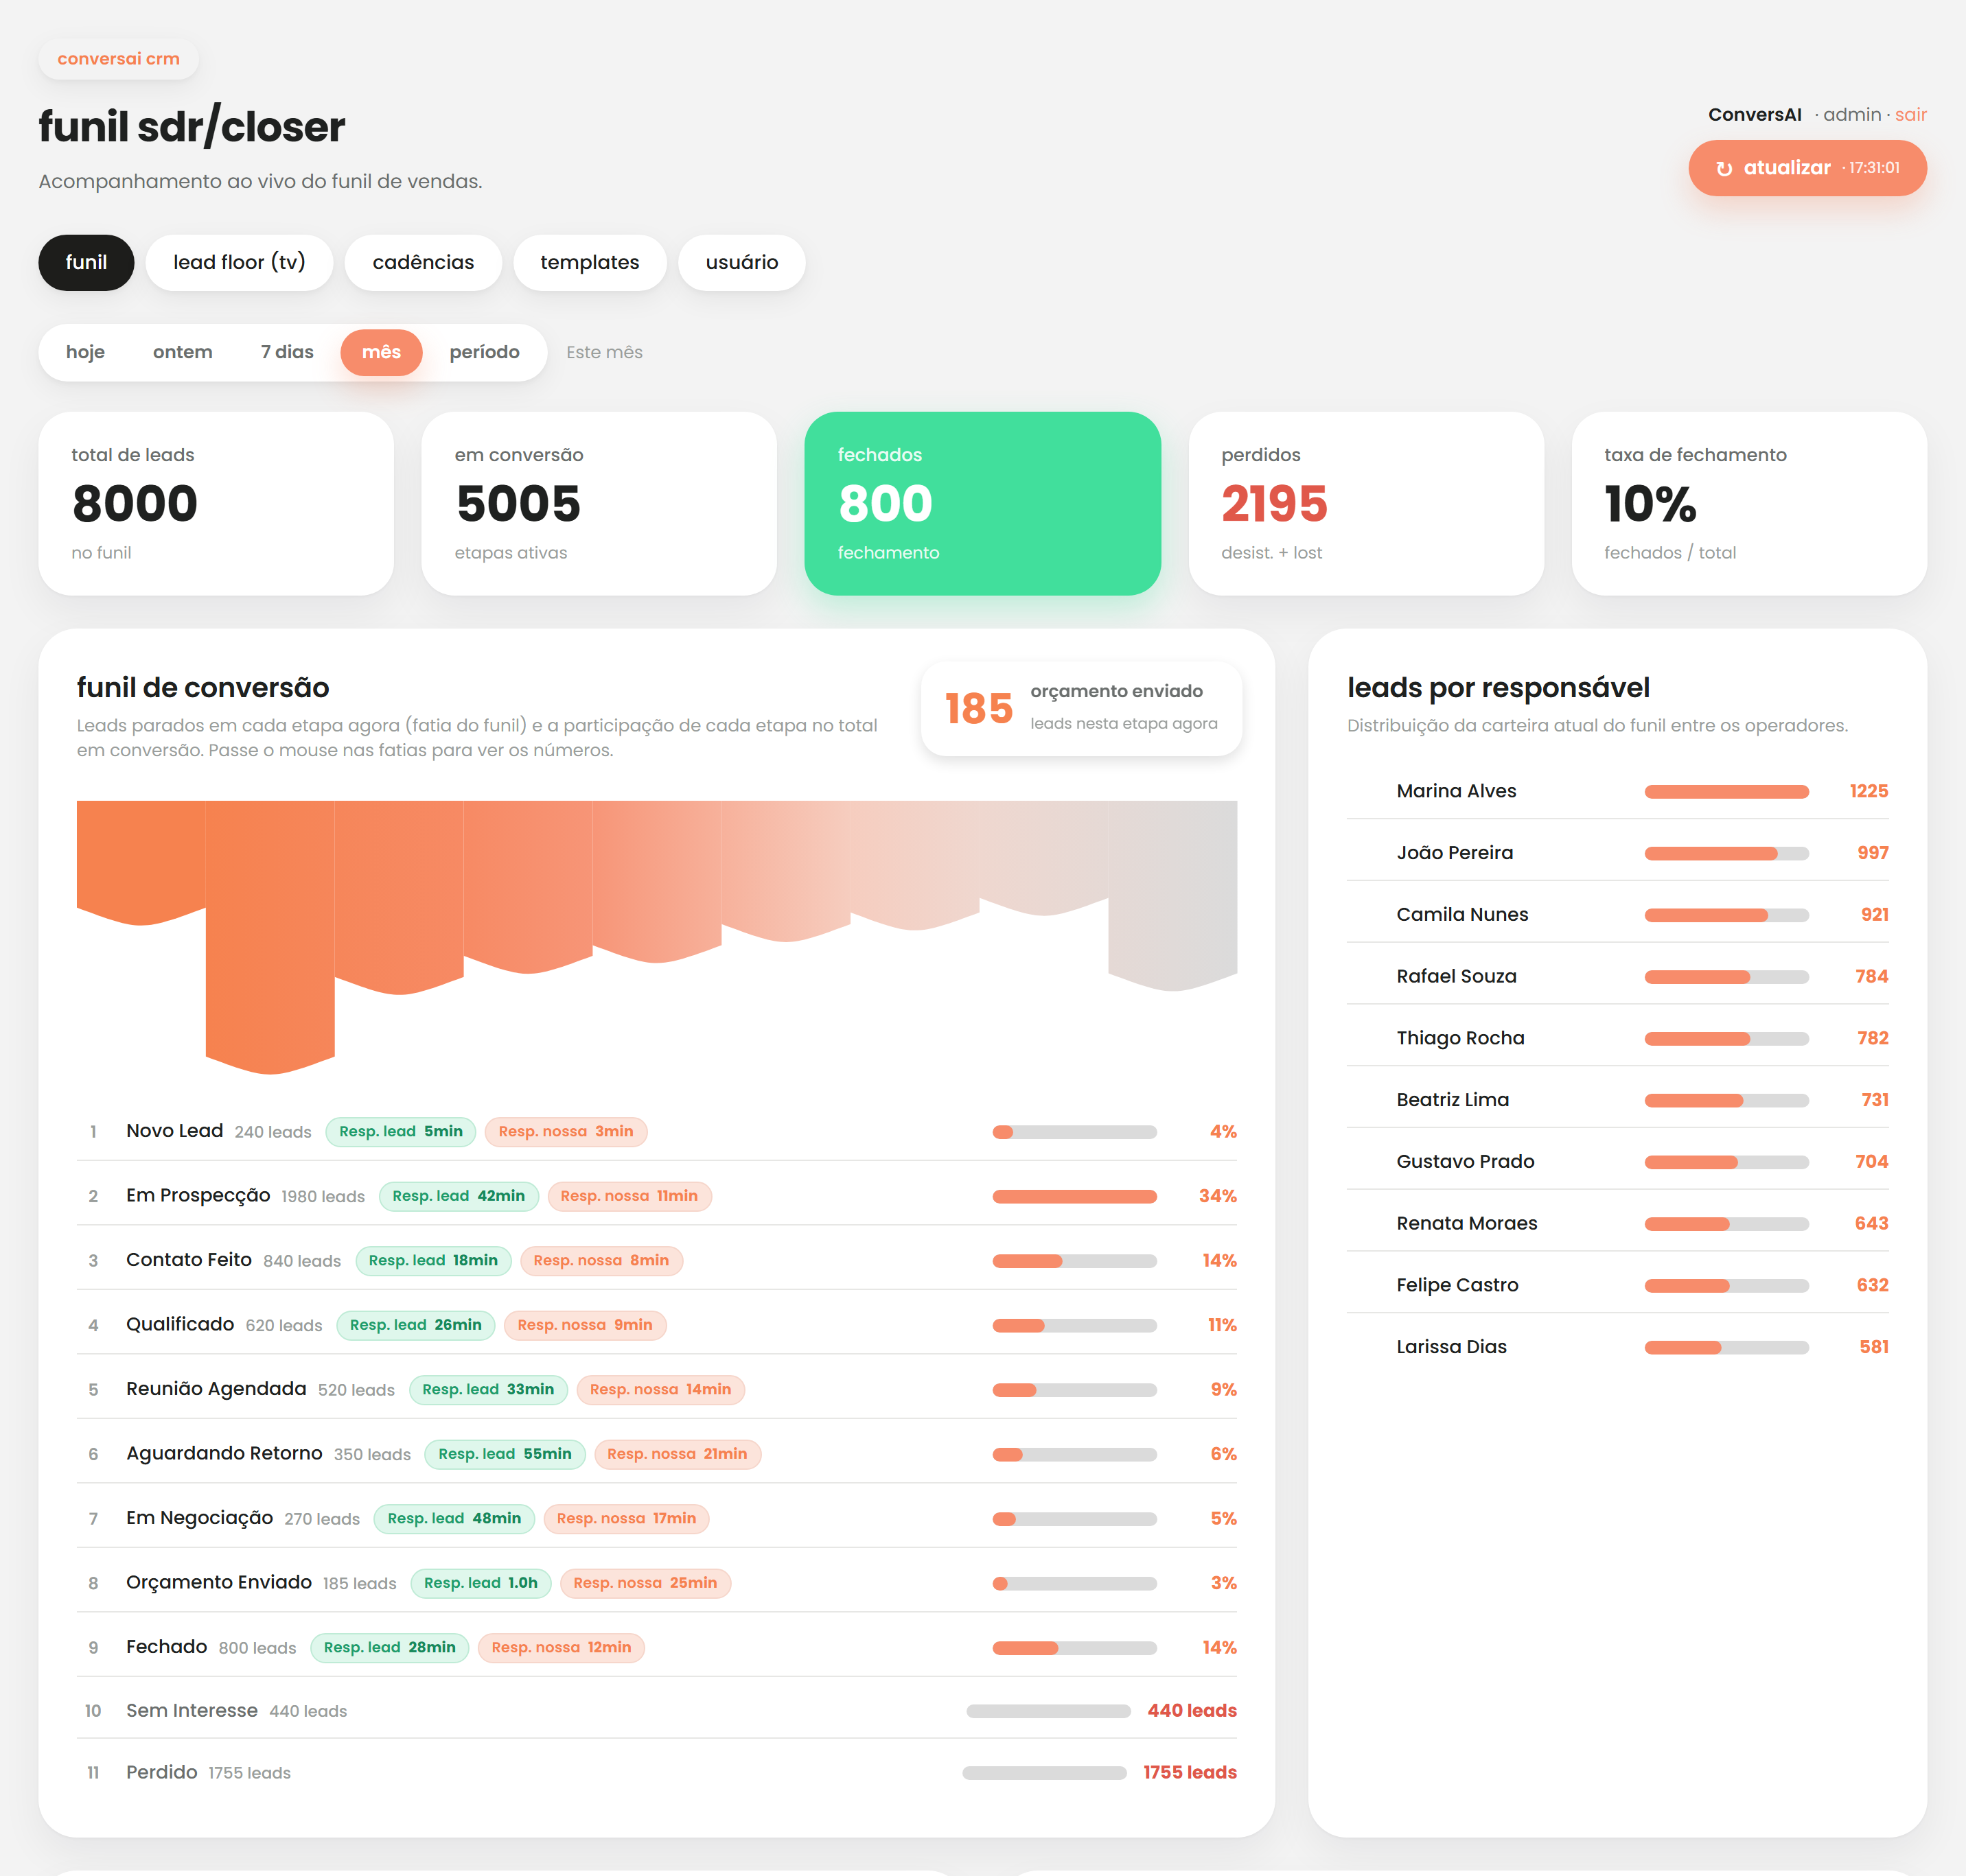Image resolution: width=1966 pixels, height=1876 pixels.
Task: Select the ontem period filter
Action: pos(182,352)
